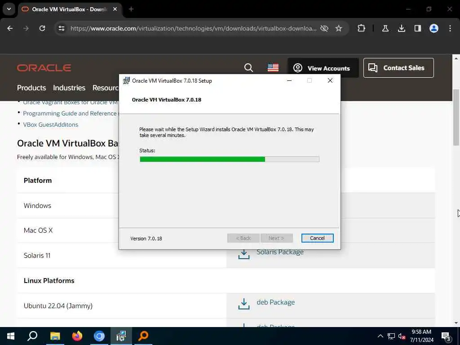The width and height of the screenshot is (460, 345).
Task: Open the orange magnifier app in taskbar
Action: pos(143,336)
